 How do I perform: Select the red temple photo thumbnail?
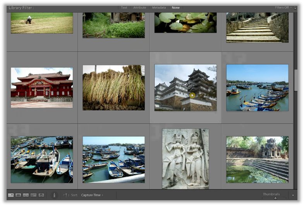42,88
